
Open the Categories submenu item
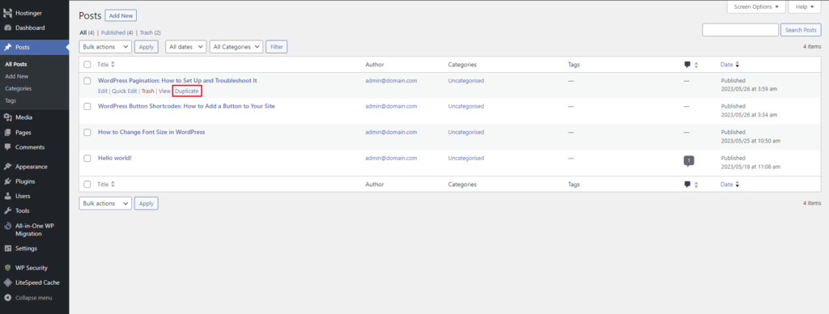19,88
